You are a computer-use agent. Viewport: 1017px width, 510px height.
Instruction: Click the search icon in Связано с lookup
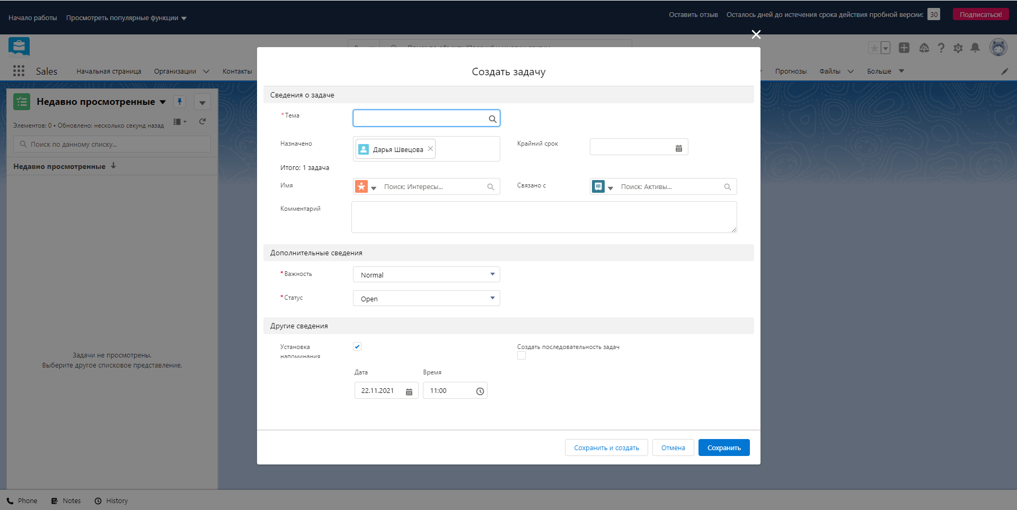pos(727,187)
